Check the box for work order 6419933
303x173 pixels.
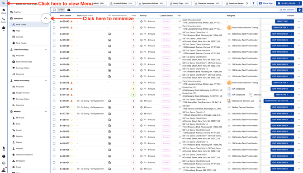(x=54, y=27)
